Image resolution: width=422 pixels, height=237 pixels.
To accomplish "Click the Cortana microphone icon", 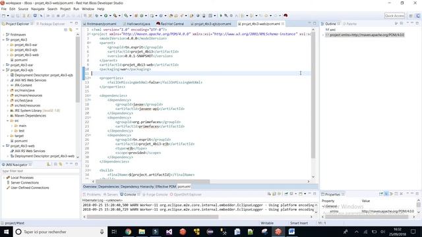I will [x=102, y=232].
